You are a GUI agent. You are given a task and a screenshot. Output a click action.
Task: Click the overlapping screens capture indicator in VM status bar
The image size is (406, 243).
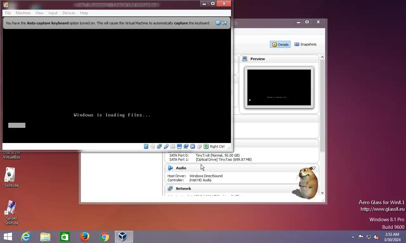[186, 146]
